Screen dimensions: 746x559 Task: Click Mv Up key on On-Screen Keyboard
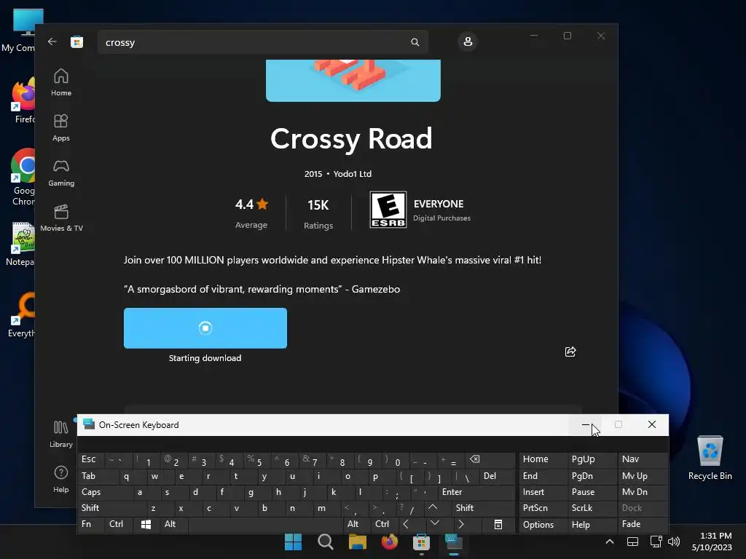pyautogui.click(x=643, y=476)
